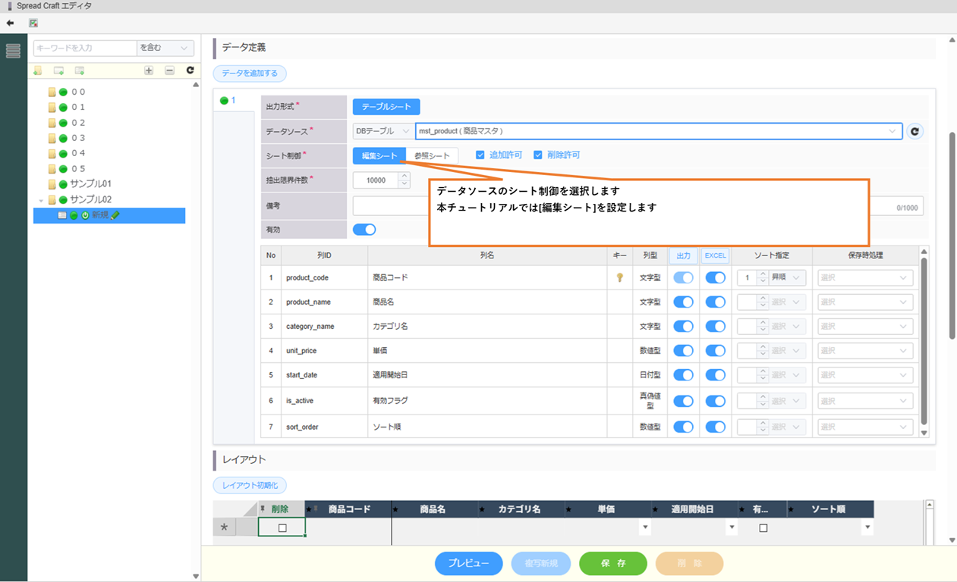This screenshot has height=582, width=957.
Task: Open the を含む search condition dropdown
Action: (x=165, y=48)
